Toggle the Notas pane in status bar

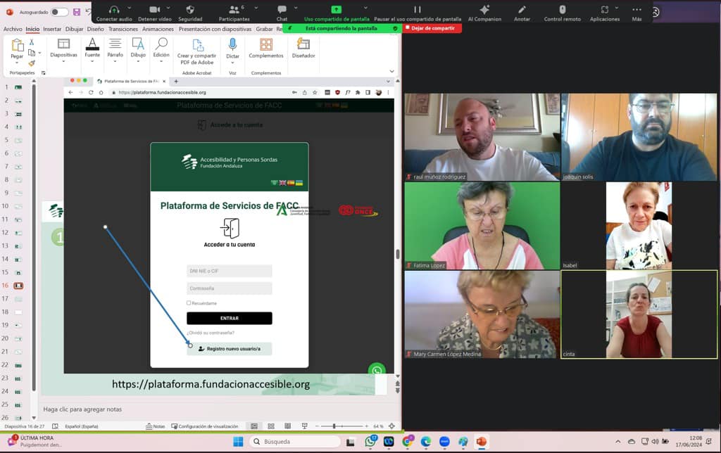tap(156, 426)
